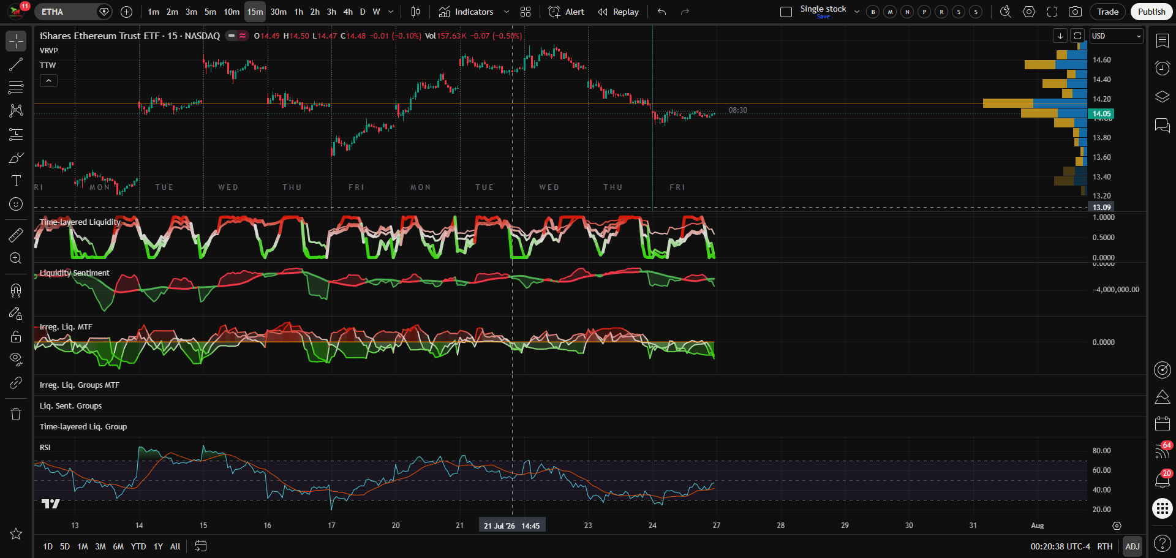Remove drawings with the trash icon
This screenshot has width=1176, height=558.
tap(16, 414)
